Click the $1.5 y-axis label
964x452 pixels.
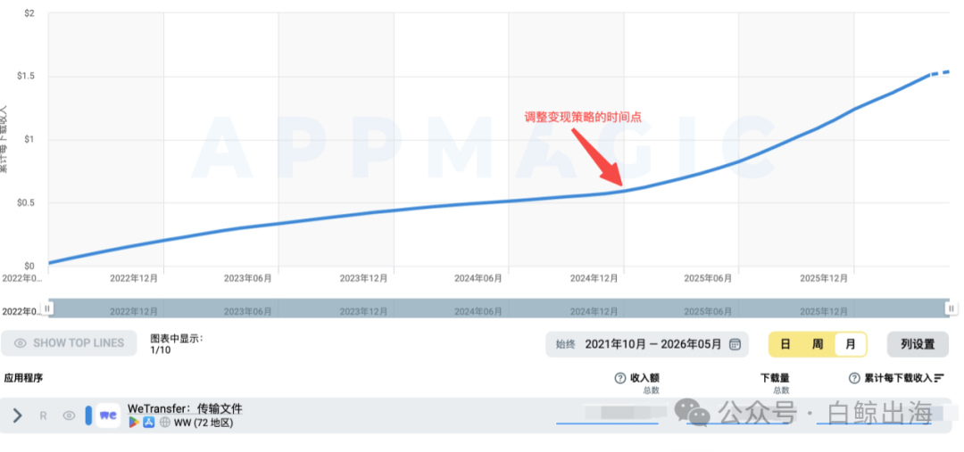[x=27, y=77]
